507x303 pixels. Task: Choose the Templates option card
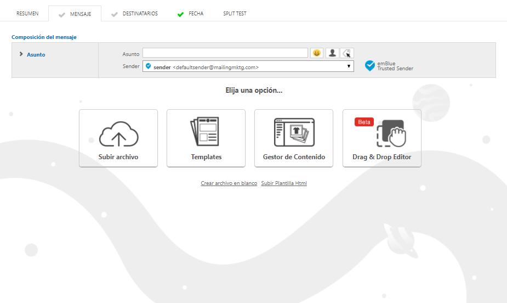pyautogui.click(x=206, y=138)
